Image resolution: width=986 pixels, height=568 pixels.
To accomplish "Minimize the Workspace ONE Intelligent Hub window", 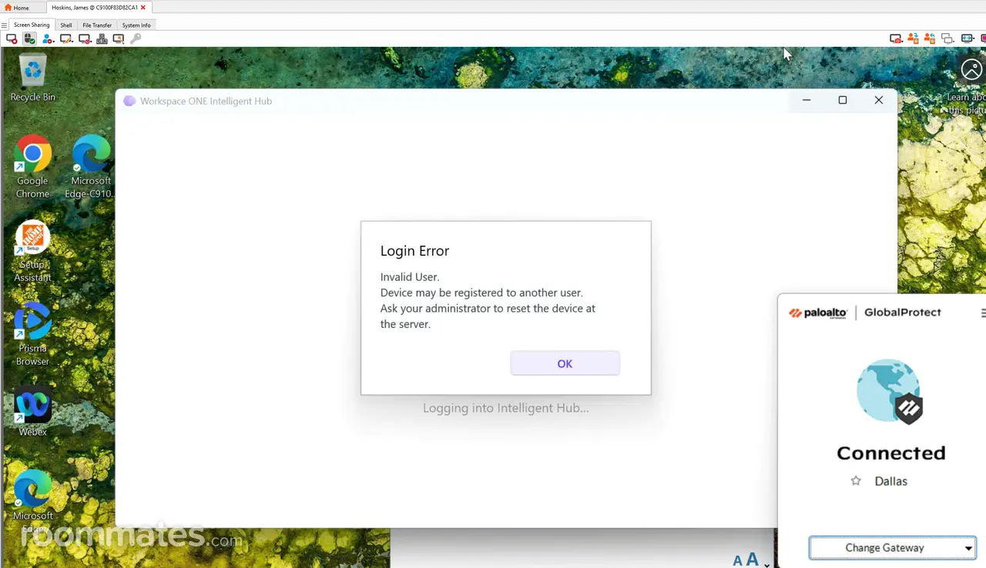I will 807,100.
